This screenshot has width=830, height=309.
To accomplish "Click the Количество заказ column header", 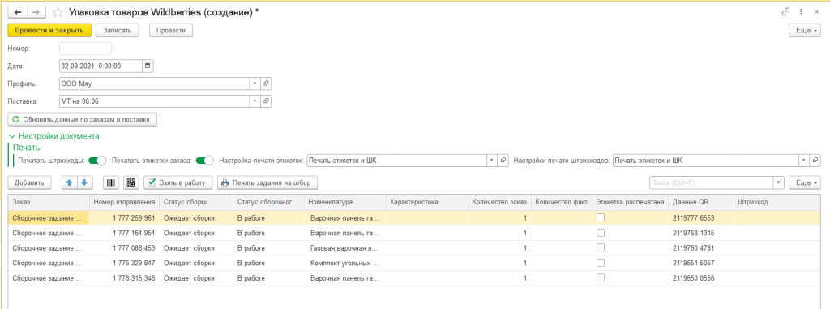I will point(499,202).
